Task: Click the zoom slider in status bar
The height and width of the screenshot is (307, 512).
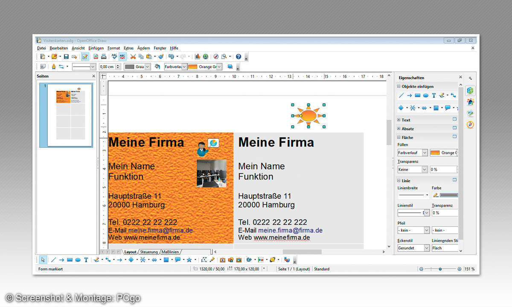Action: coord(440,269)
